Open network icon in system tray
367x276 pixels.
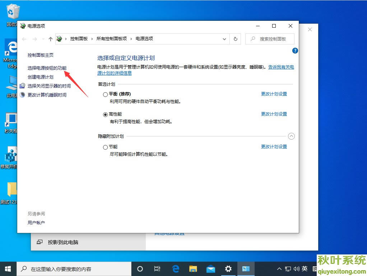tap(288, 269)
